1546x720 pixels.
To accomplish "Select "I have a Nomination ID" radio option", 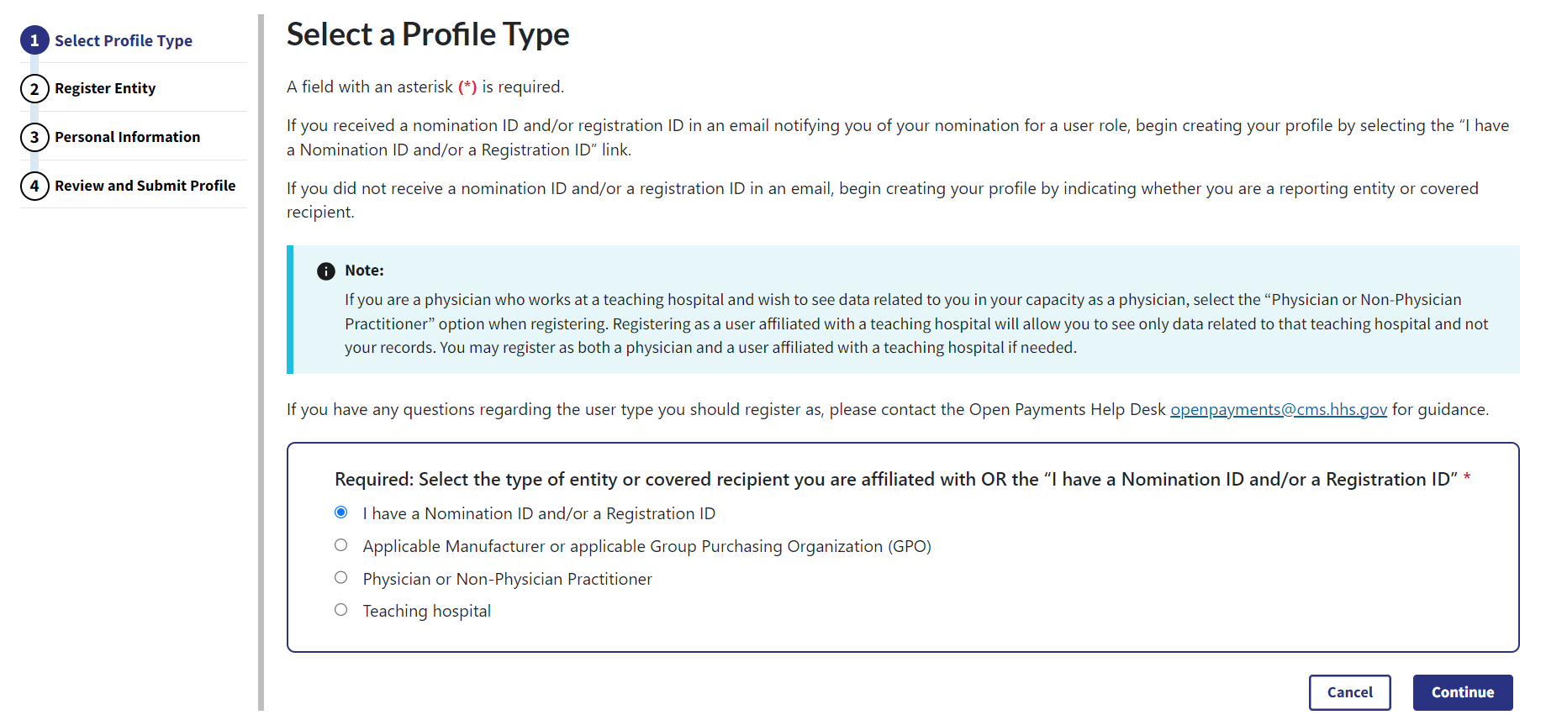I will [x=341, y=512].
